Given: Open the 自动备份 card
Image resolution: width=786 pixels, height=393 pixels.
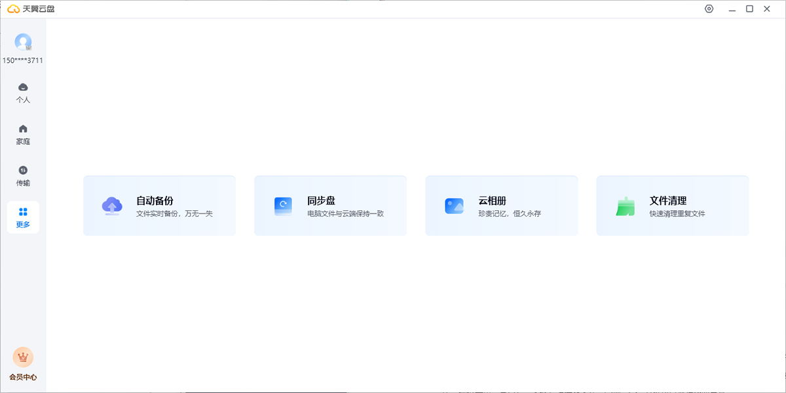Looking at the screenshot, I should pyautogui.click(x=159, y=205).
